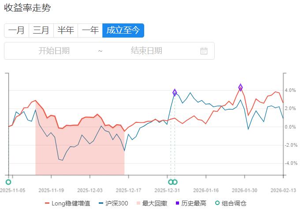Screen dimensions: 306x209
Task: Click the 收益率走势 heading
Action: pos(27,8)
